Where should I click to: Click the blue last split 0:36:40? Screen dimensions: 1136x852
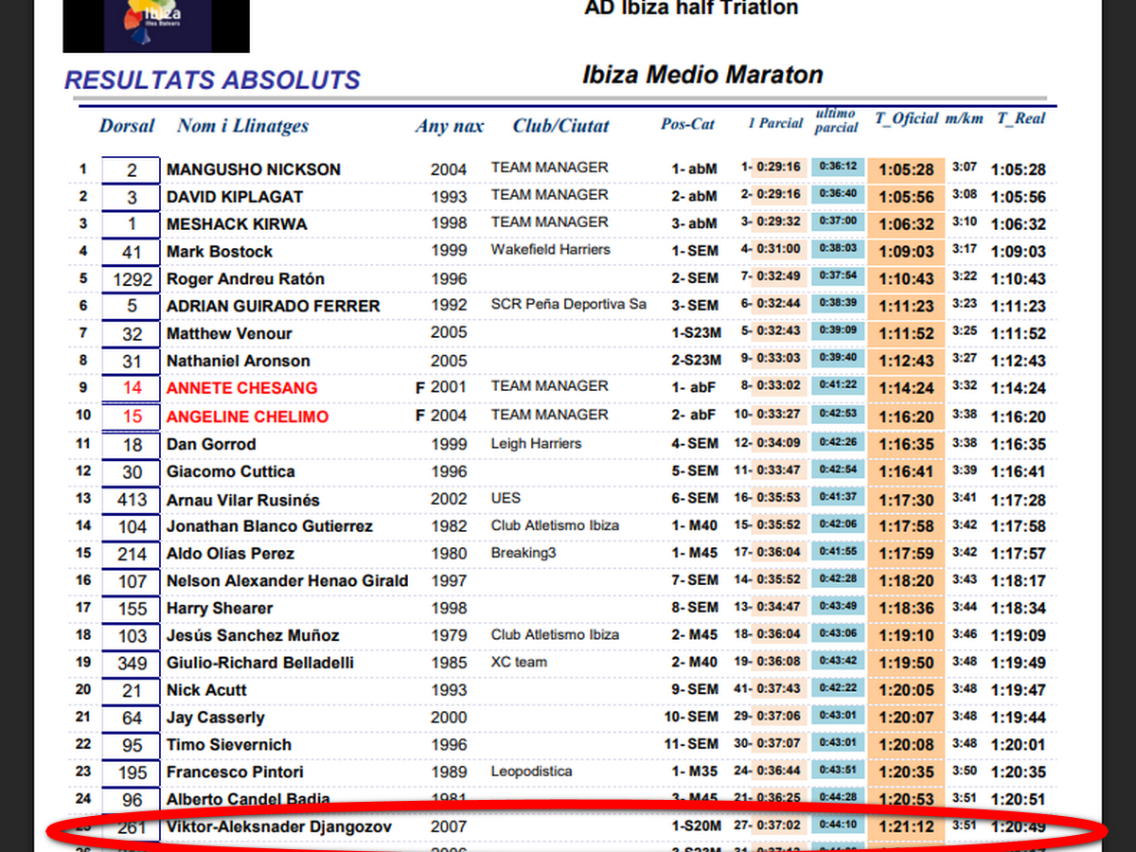pos(836,194)
